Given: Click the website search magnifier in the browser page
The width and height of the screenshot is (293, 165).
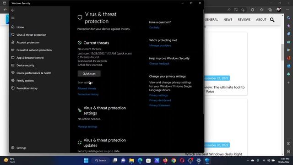Looking at the screenshot, I should (x=272, y=20).
